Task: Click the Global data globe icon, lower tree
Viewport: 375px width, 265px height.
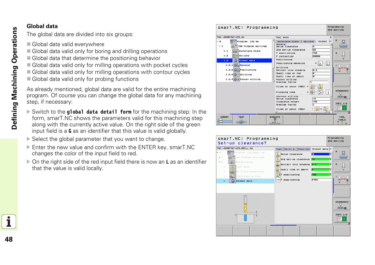Action: pyautogui.click(x=233, y=181)
